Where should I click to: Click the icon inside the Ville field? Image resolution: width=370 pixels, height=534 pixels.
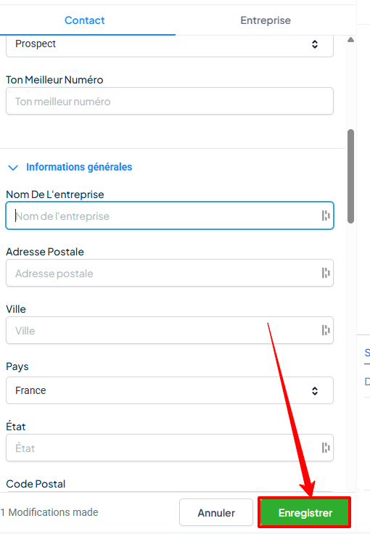click(326, 330)
